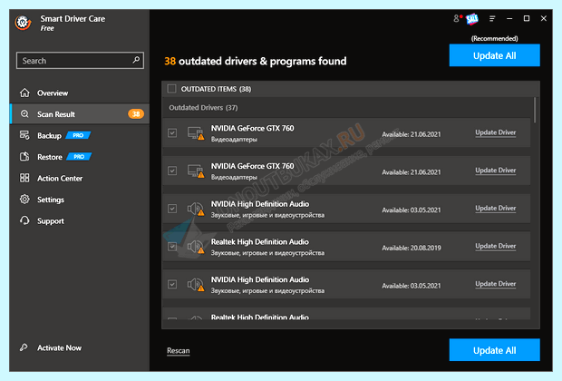Image resolution: width=562 pixels, height=381 pixels.
Task: Click the Activate Now key icon
Action: tap(24, 347)
